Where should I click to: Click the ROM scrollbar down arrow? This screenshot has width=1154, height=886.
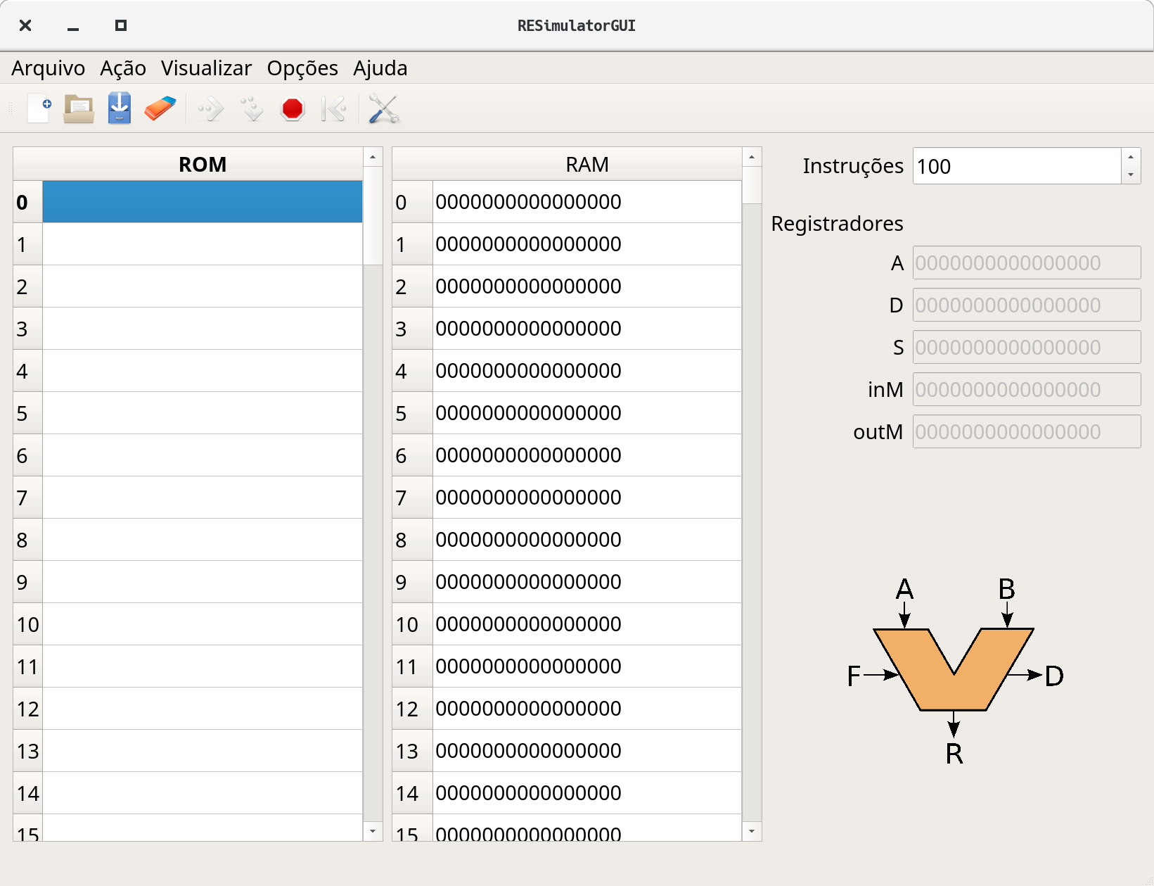coord(373,832)
